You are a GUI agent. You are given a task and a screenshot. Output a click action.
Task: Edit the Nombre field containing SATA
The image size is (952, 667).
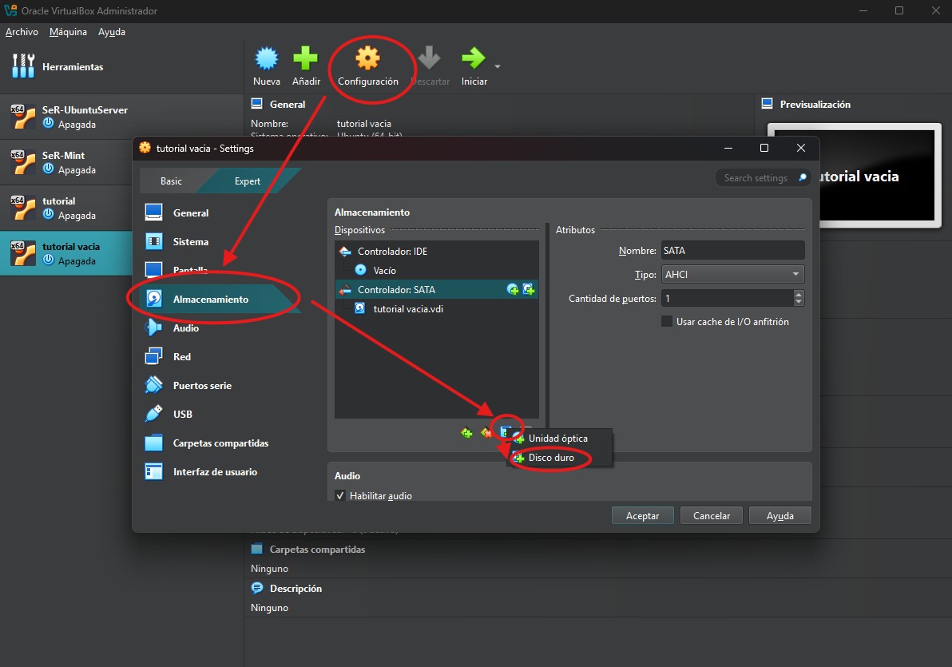(733, 250)
